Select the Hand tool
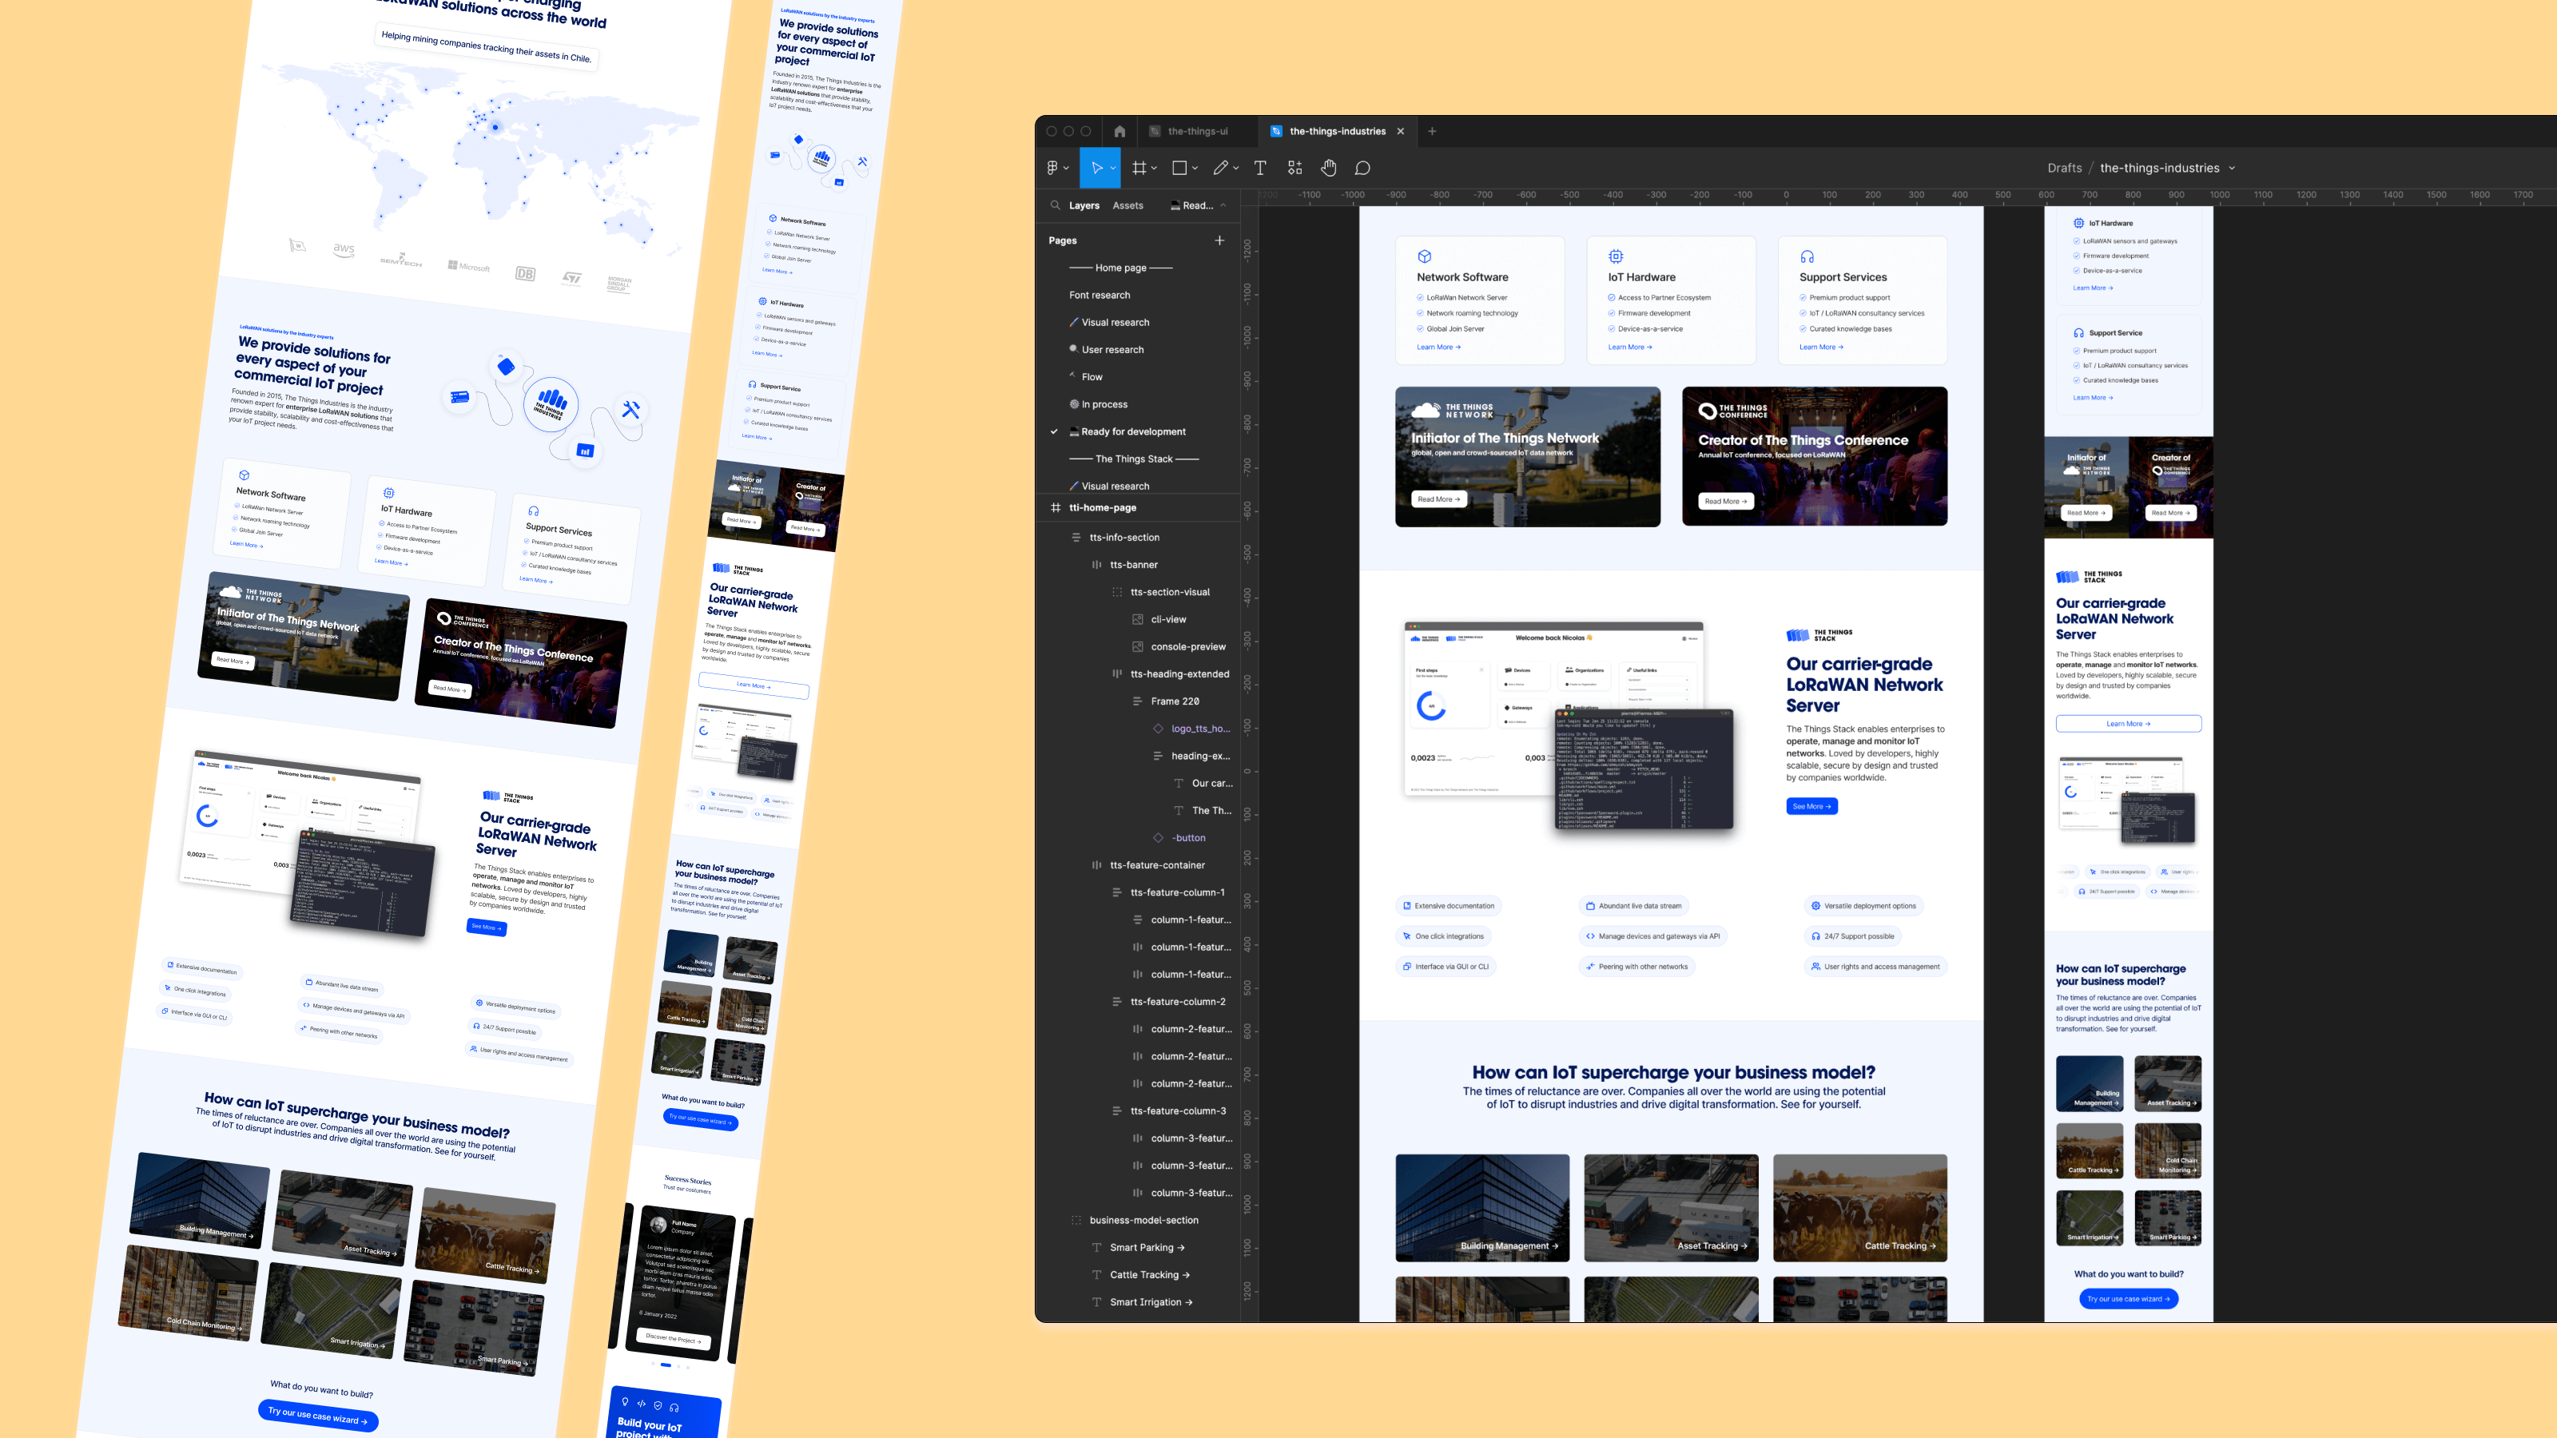 (x=1328, y=168)
